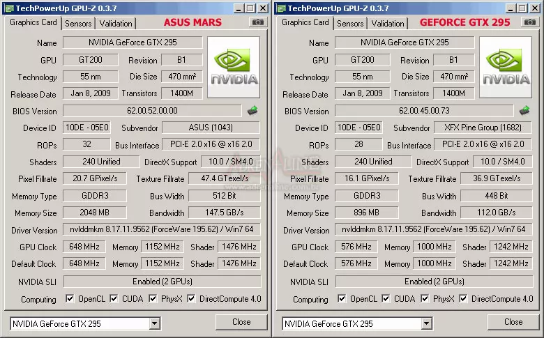Viewport: 544px width, 338px height.
Task: Switch to the Sensors tab in ASUS MARS window
Action: 78,23
